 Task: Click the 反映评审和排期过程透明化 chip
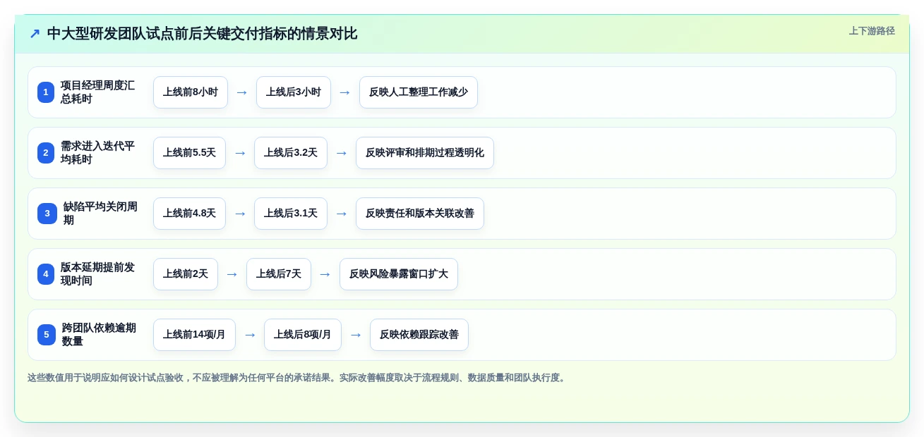pos(425,153)
